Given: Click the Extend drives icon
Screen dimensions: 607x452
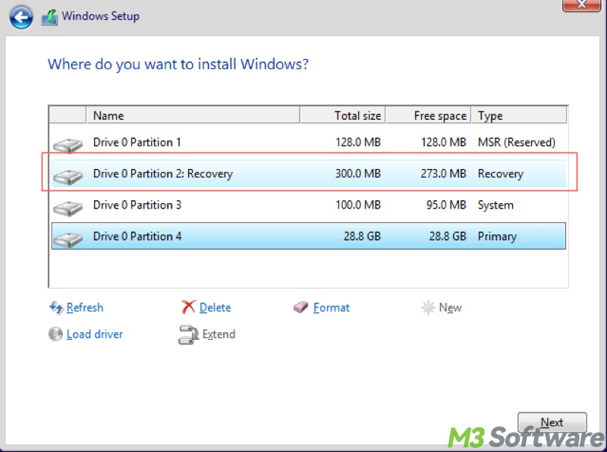Looking at the screenshot, I should (188, 334).
